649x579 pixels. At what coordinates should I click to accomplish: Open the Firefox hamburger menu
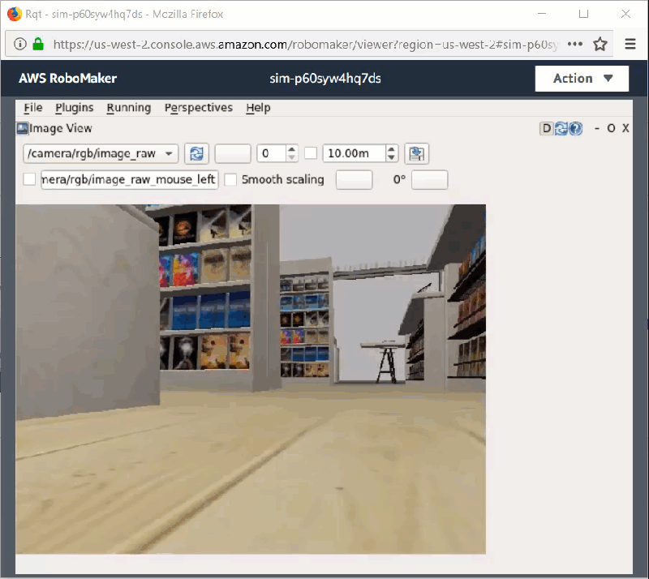pyautogui.click(x=630, y=44)
